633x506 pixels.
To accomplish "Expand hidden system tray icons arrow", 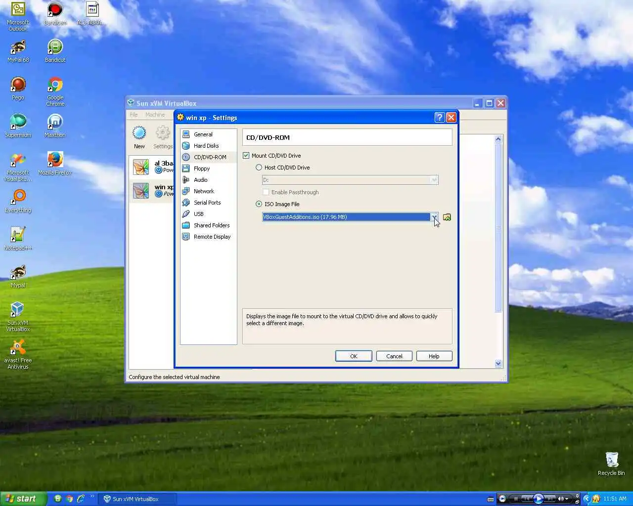I will click(587, 499).
